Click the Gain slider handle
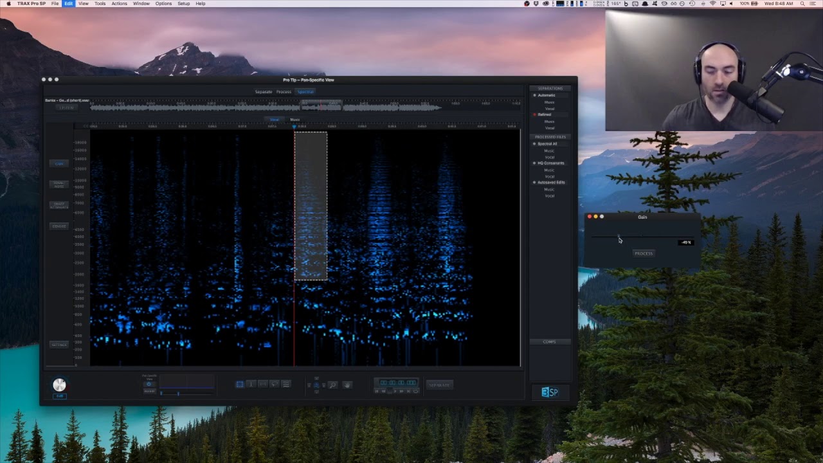823x463 pixels. pos(619,237)
